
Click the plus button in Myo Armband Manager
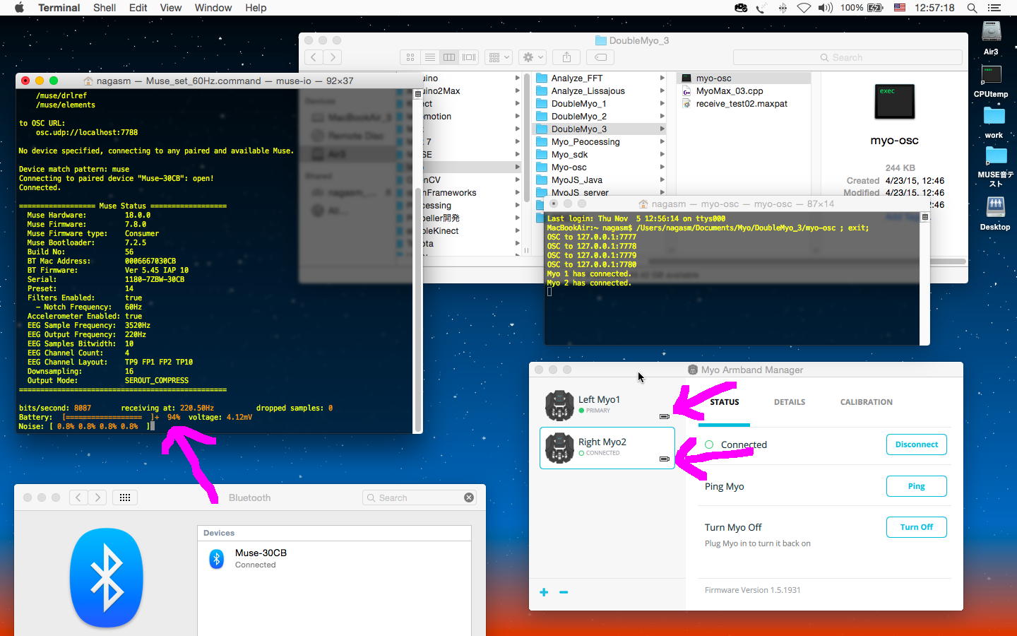544,592
